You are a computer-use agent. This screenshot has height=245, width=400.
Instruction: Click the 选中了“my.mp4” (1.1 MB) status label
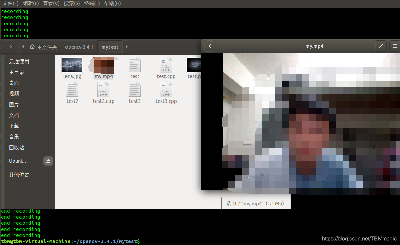coord(255,203)
